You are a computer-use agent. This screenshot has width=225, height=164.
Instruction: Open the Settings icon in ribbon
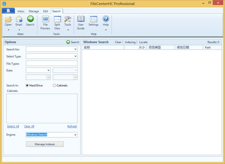pos(93,19)
